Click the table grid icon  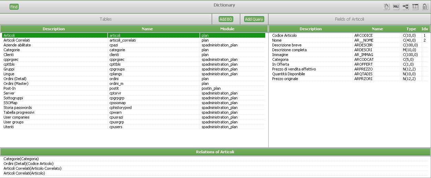[415, 7]
